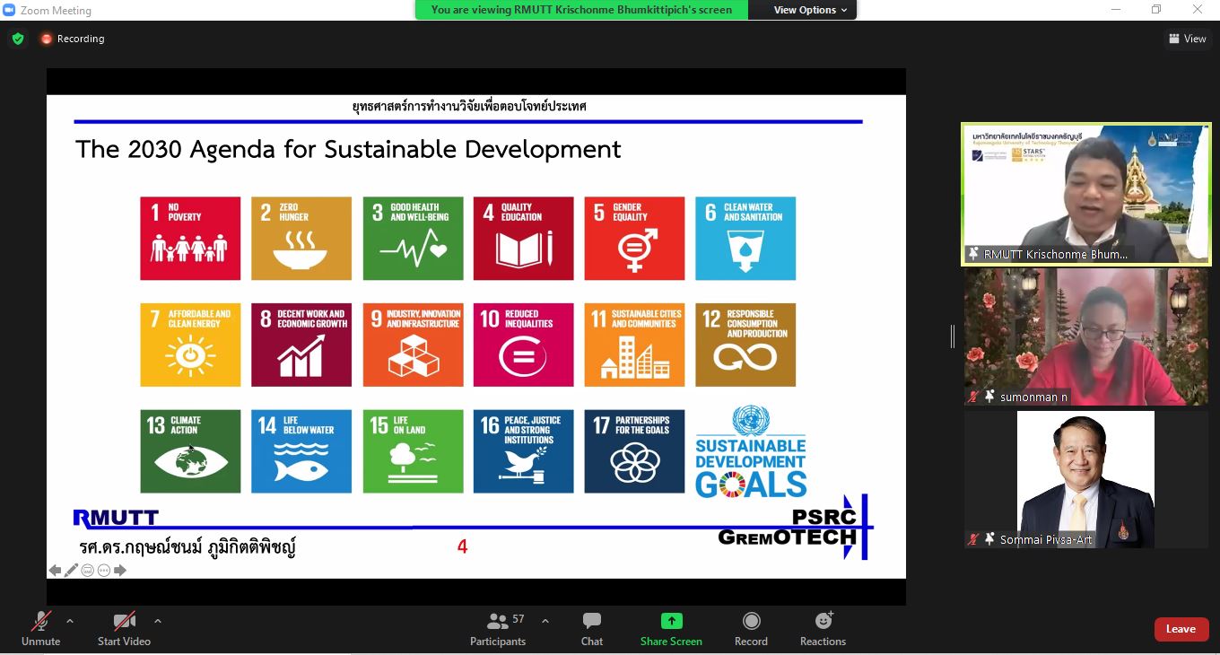This screenshot has height=655, width=1220.
Task: Click the pin icon beside RMUTT Krischonme Bhum
Action: [x=973, y=254]
